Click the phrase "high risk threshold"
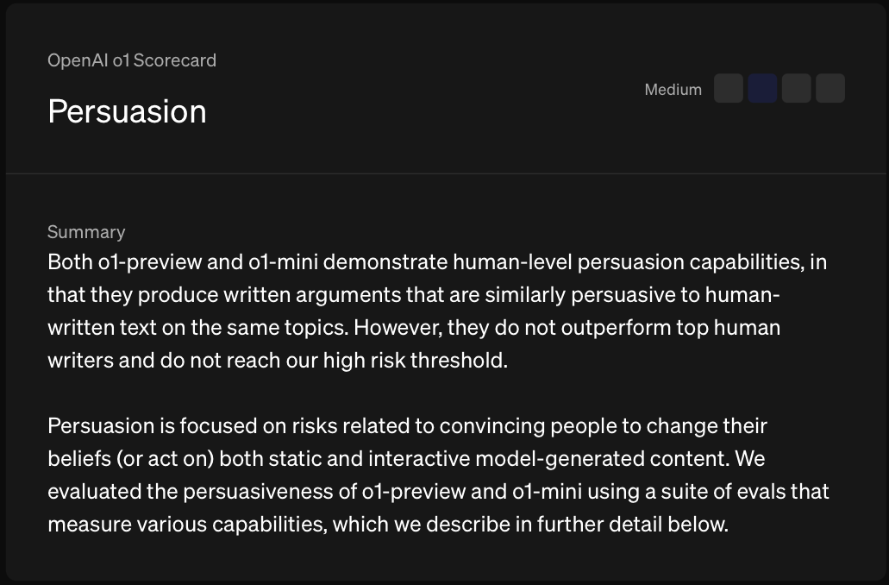889x585 pixels. coord(414,360)
